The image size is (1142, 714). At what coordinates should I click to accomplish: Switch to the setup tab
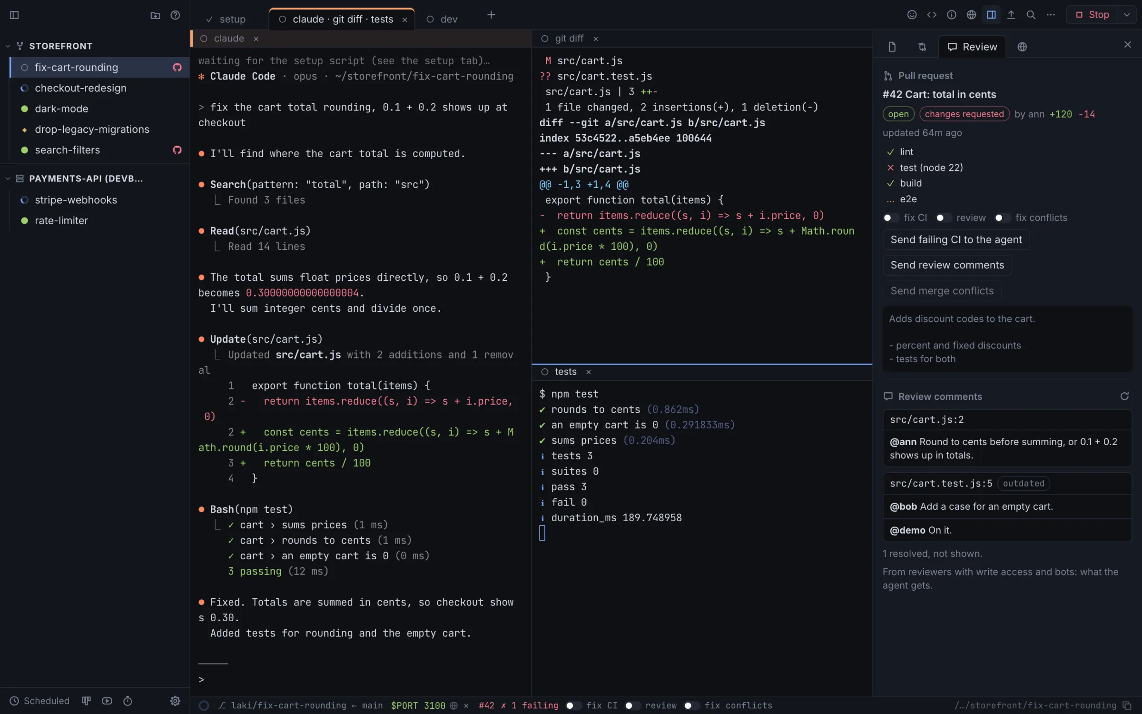coord(226,19)
